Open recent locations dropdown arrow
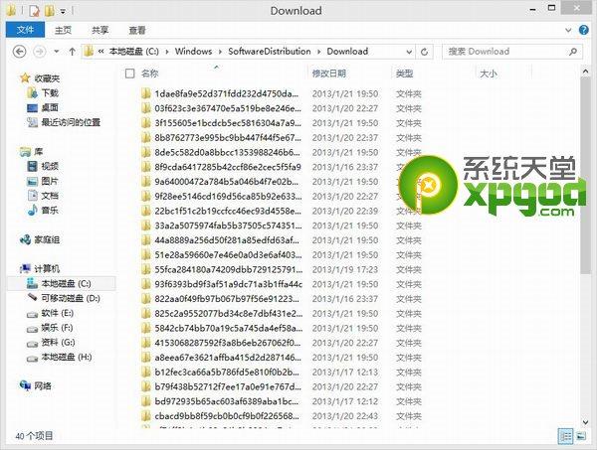This screenshot has height=450, width=597. pos(57,52)
